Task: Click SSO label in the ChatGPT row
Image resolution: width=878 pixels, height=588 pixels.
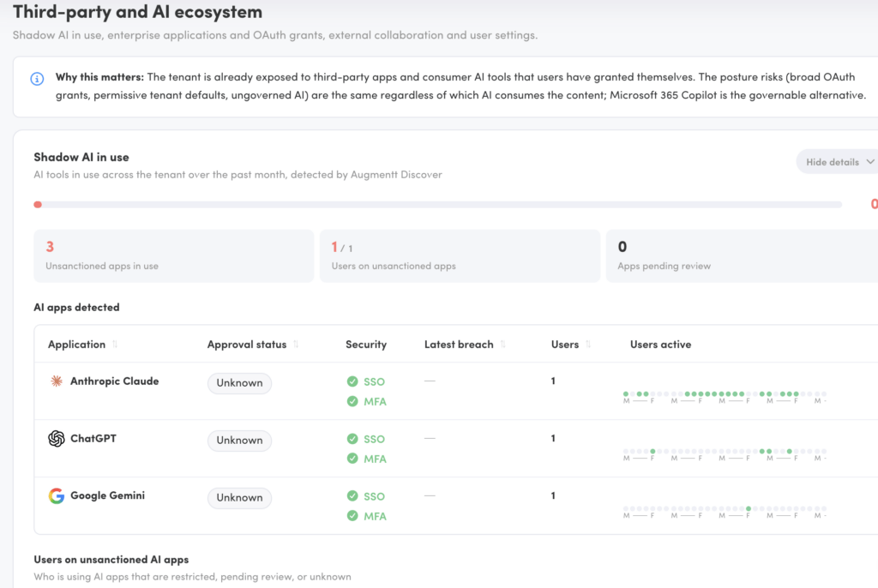Action: (374, 439)
